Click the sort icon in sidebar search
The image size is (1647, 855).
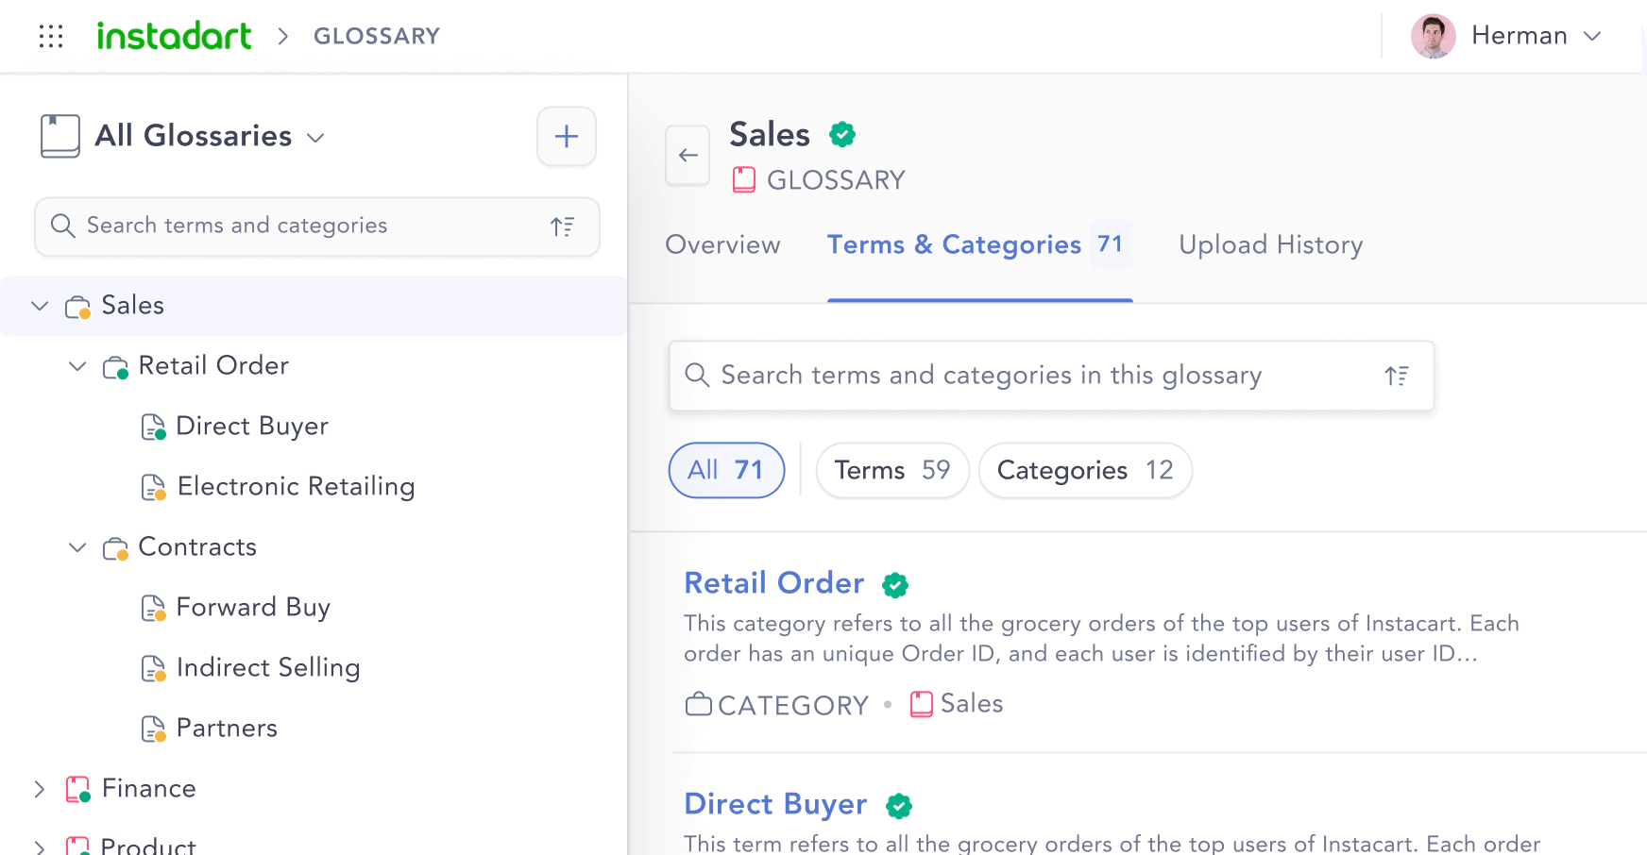[x=563, y=226]
